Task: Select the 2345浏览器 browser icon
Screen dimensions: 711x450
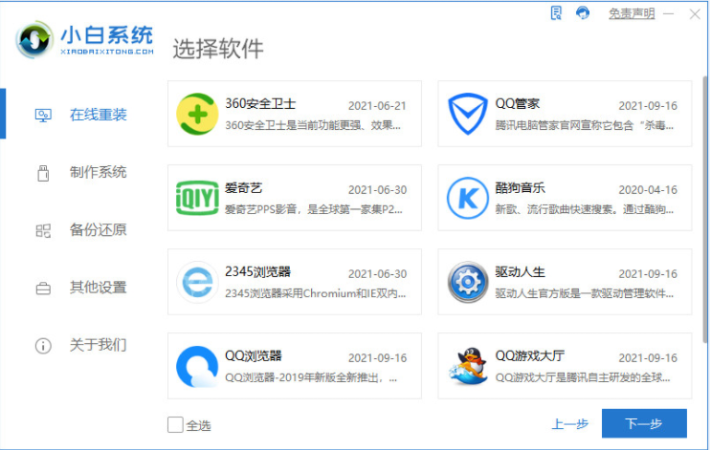Action: click(197, 282)
